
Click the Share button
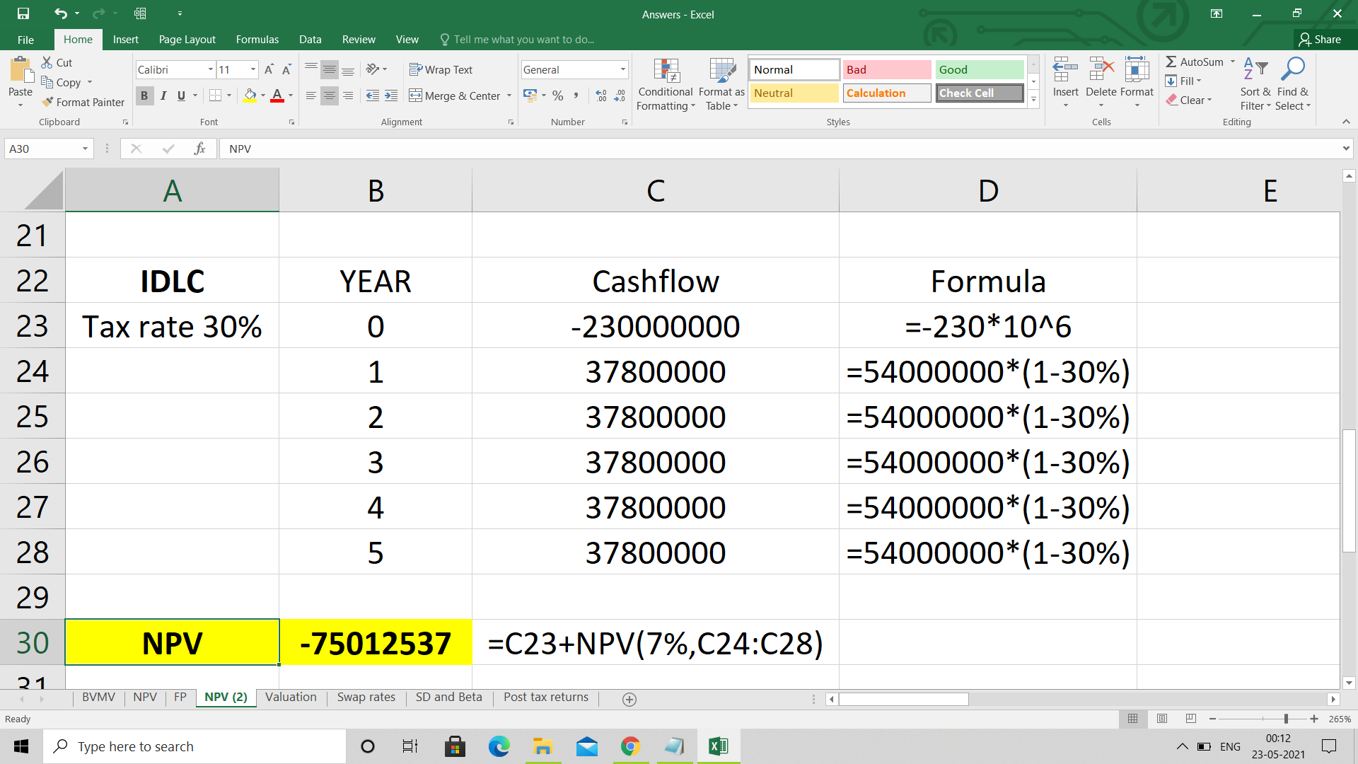1320,39
